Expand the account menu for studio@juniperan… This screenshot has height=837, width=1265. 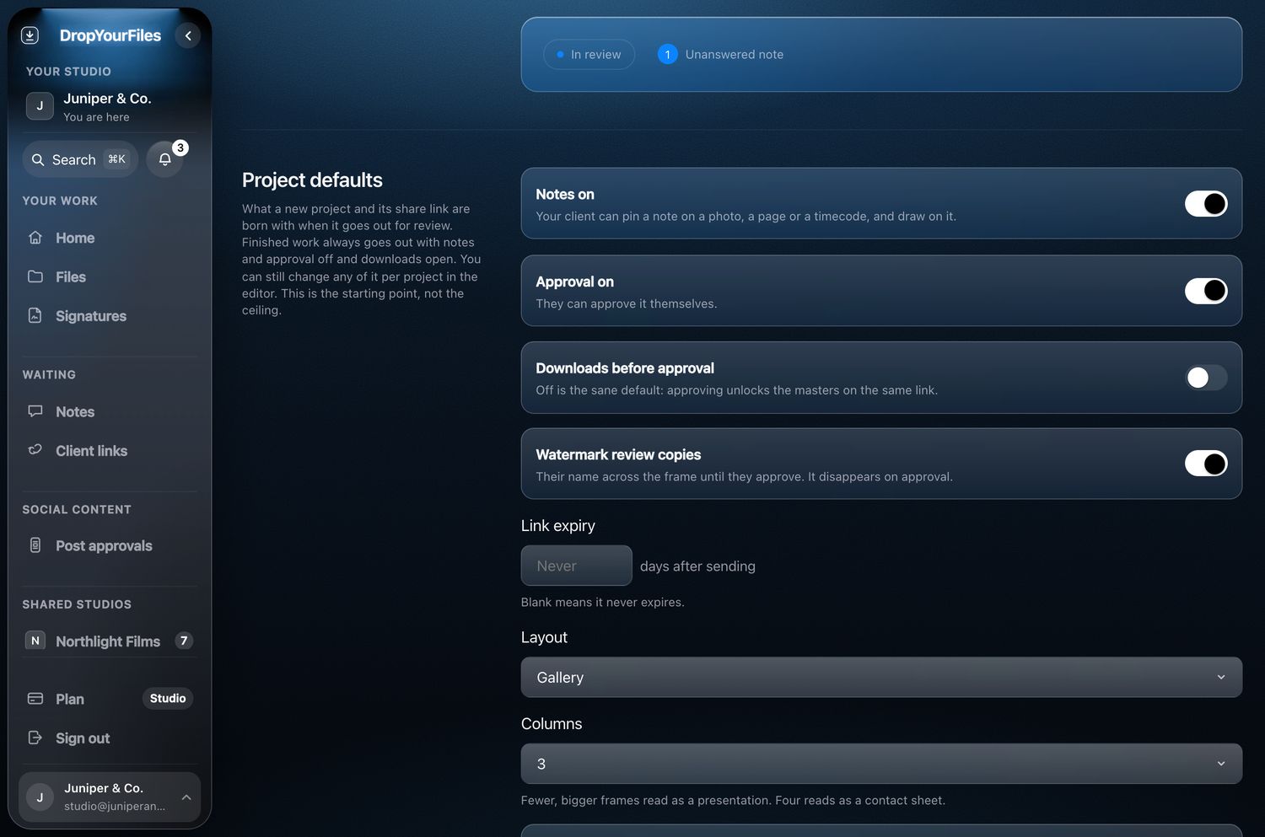(x=110, y=797)
